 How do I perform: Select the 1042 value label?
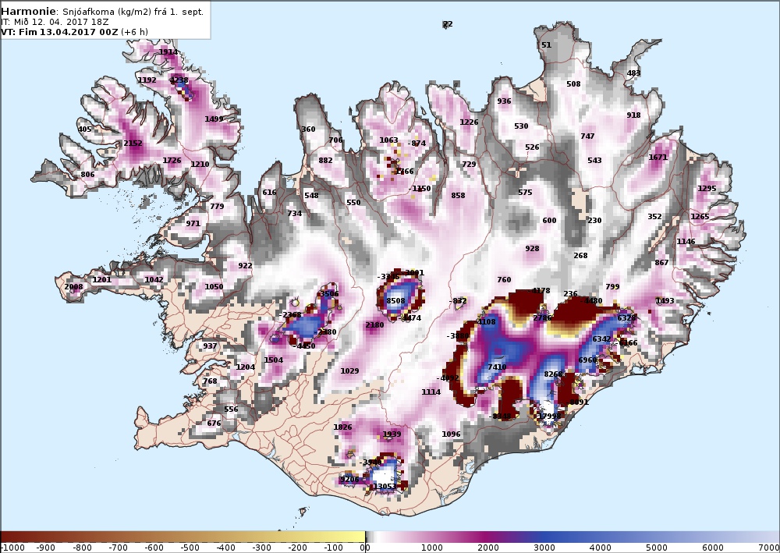pyautogui.click(x=154, y=279)
